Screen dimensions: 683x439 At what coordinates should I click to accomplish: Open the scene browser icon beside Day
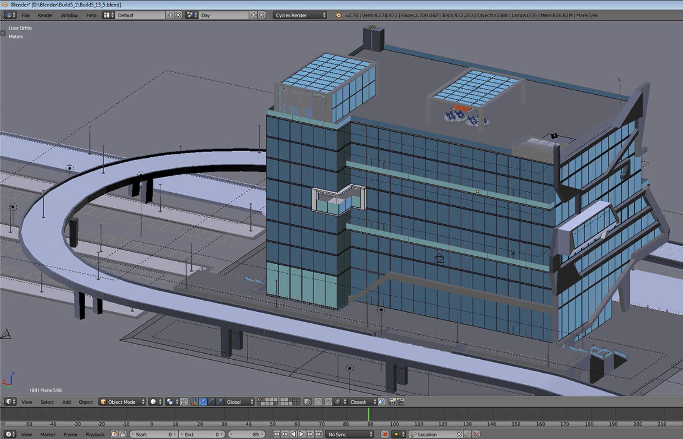coord(191,15)
